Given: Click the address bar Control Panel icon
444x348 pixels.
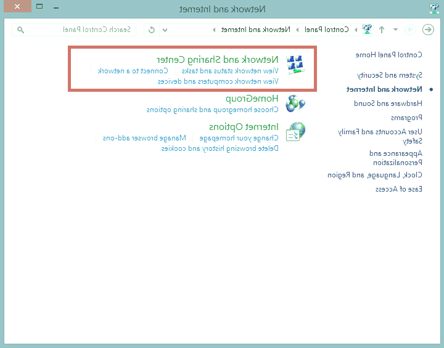Looking at the screenshot, I should [x=367, y=30].
